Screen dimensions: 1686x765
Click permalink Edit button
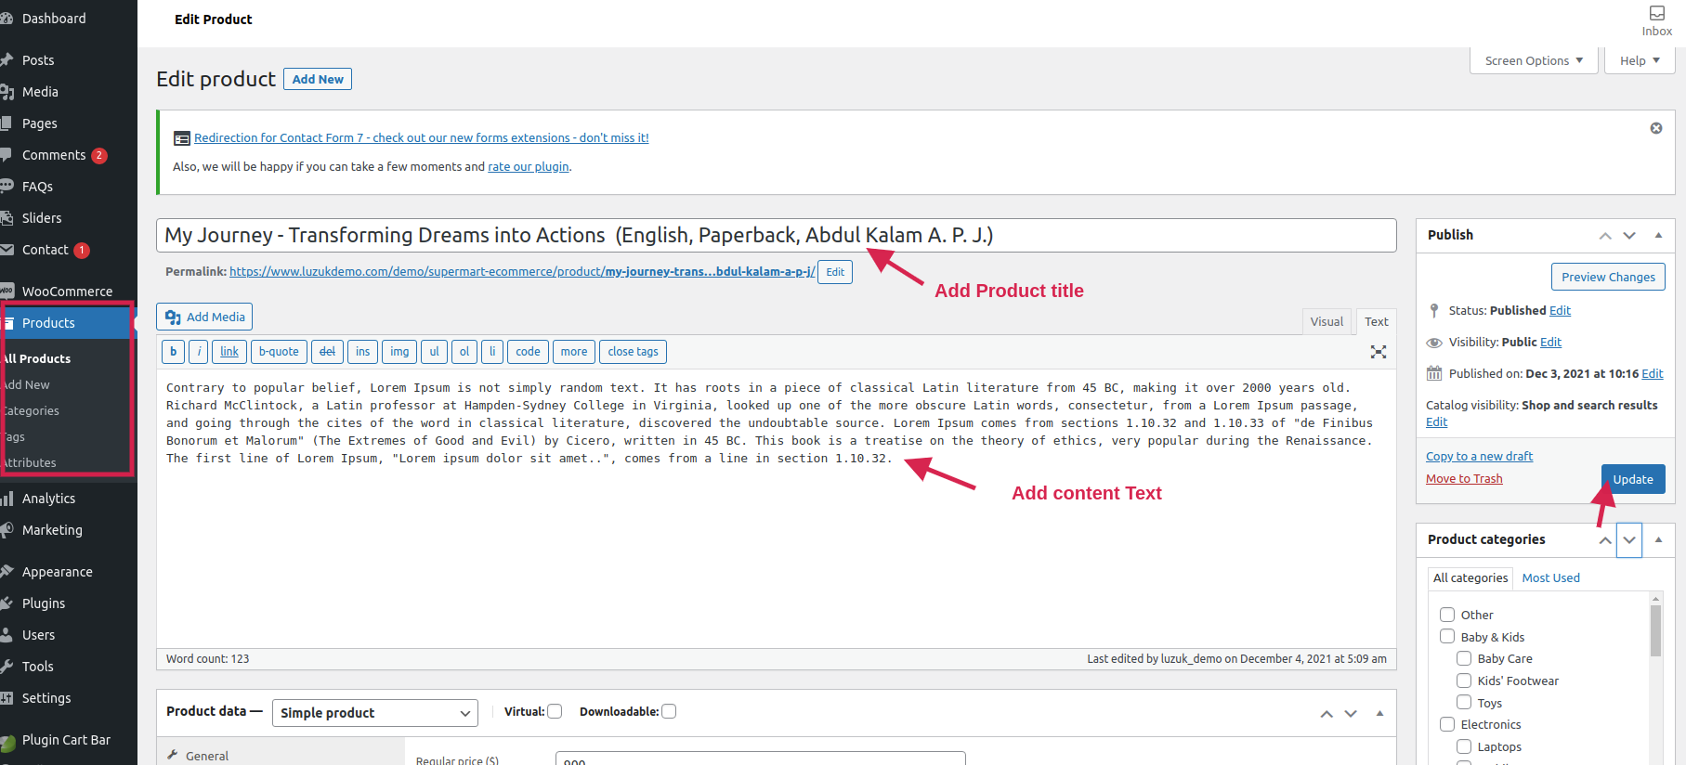coord(835,272)
